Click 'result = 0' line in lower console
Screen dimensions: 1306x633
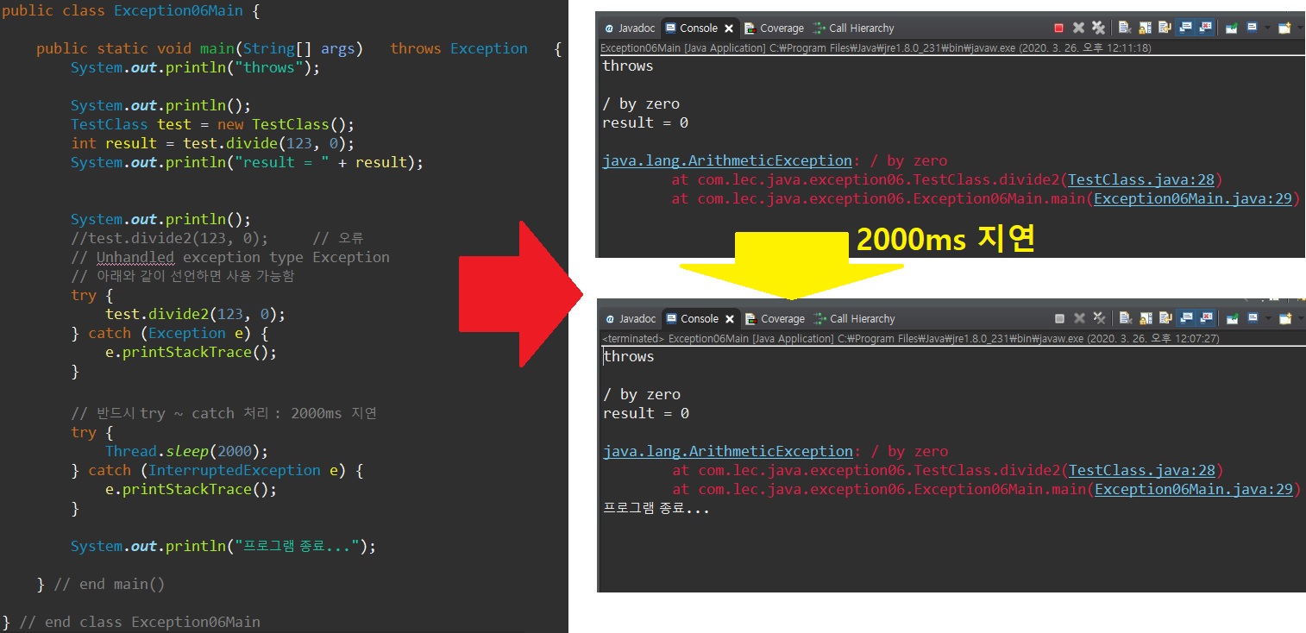pyautogui.click(x=645, y=413)
